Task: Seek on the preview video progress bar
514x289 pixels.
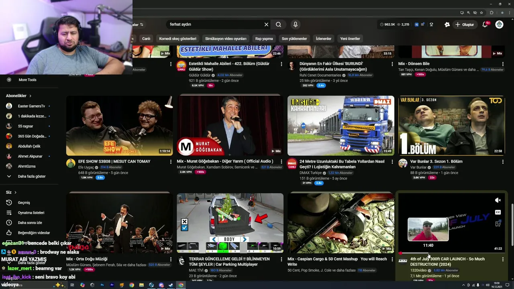Action: pos(451,253)
